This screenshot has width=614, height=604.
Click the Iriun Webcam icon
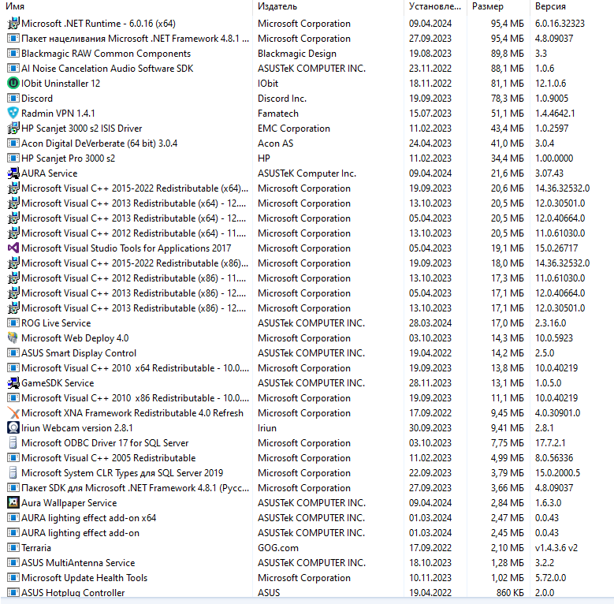click(x=13, y=427)
